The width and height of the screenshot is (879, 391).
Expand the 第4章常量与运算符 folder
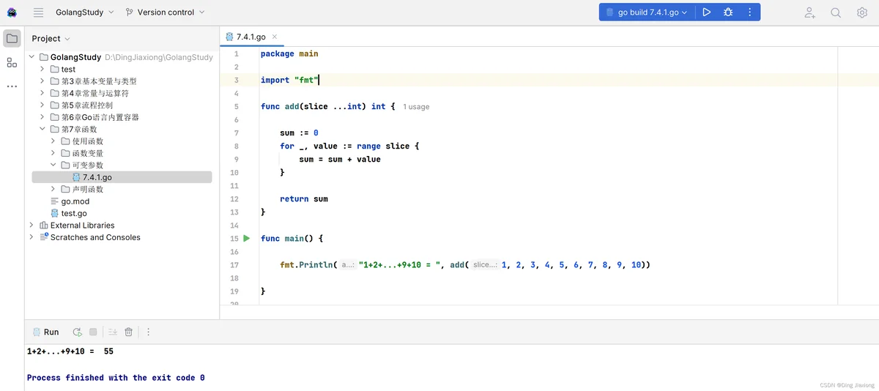click(x=42, y=93)
